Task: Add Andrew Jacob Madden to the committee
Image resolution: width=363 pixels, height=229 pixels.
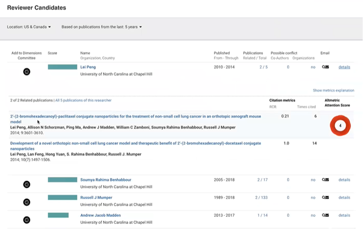Action: pos(27,220)
